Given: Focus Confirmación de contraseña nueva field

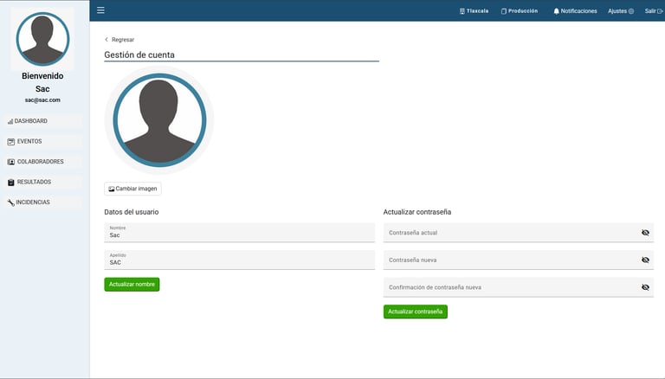Looking at the screenshot, I should (519, 287).
